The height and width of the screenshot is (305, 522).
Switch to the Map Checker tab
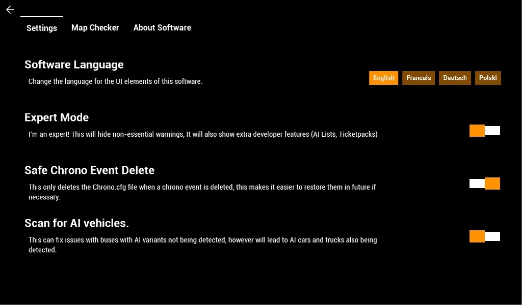coord(95,27)
